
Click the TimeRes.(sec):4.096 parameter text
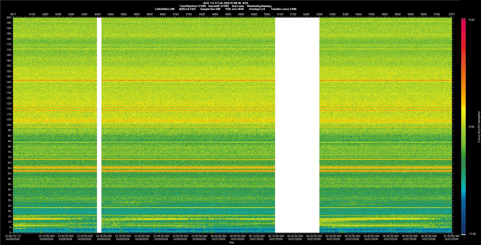coord(284,9)
